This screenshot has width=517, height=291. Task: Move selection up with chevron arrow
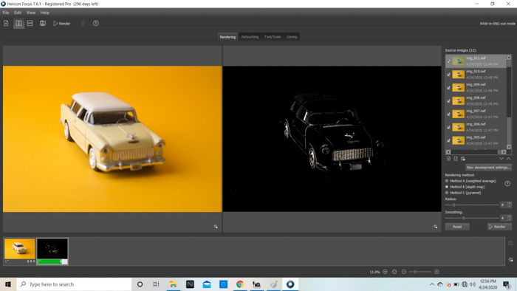tap(509, 159)
